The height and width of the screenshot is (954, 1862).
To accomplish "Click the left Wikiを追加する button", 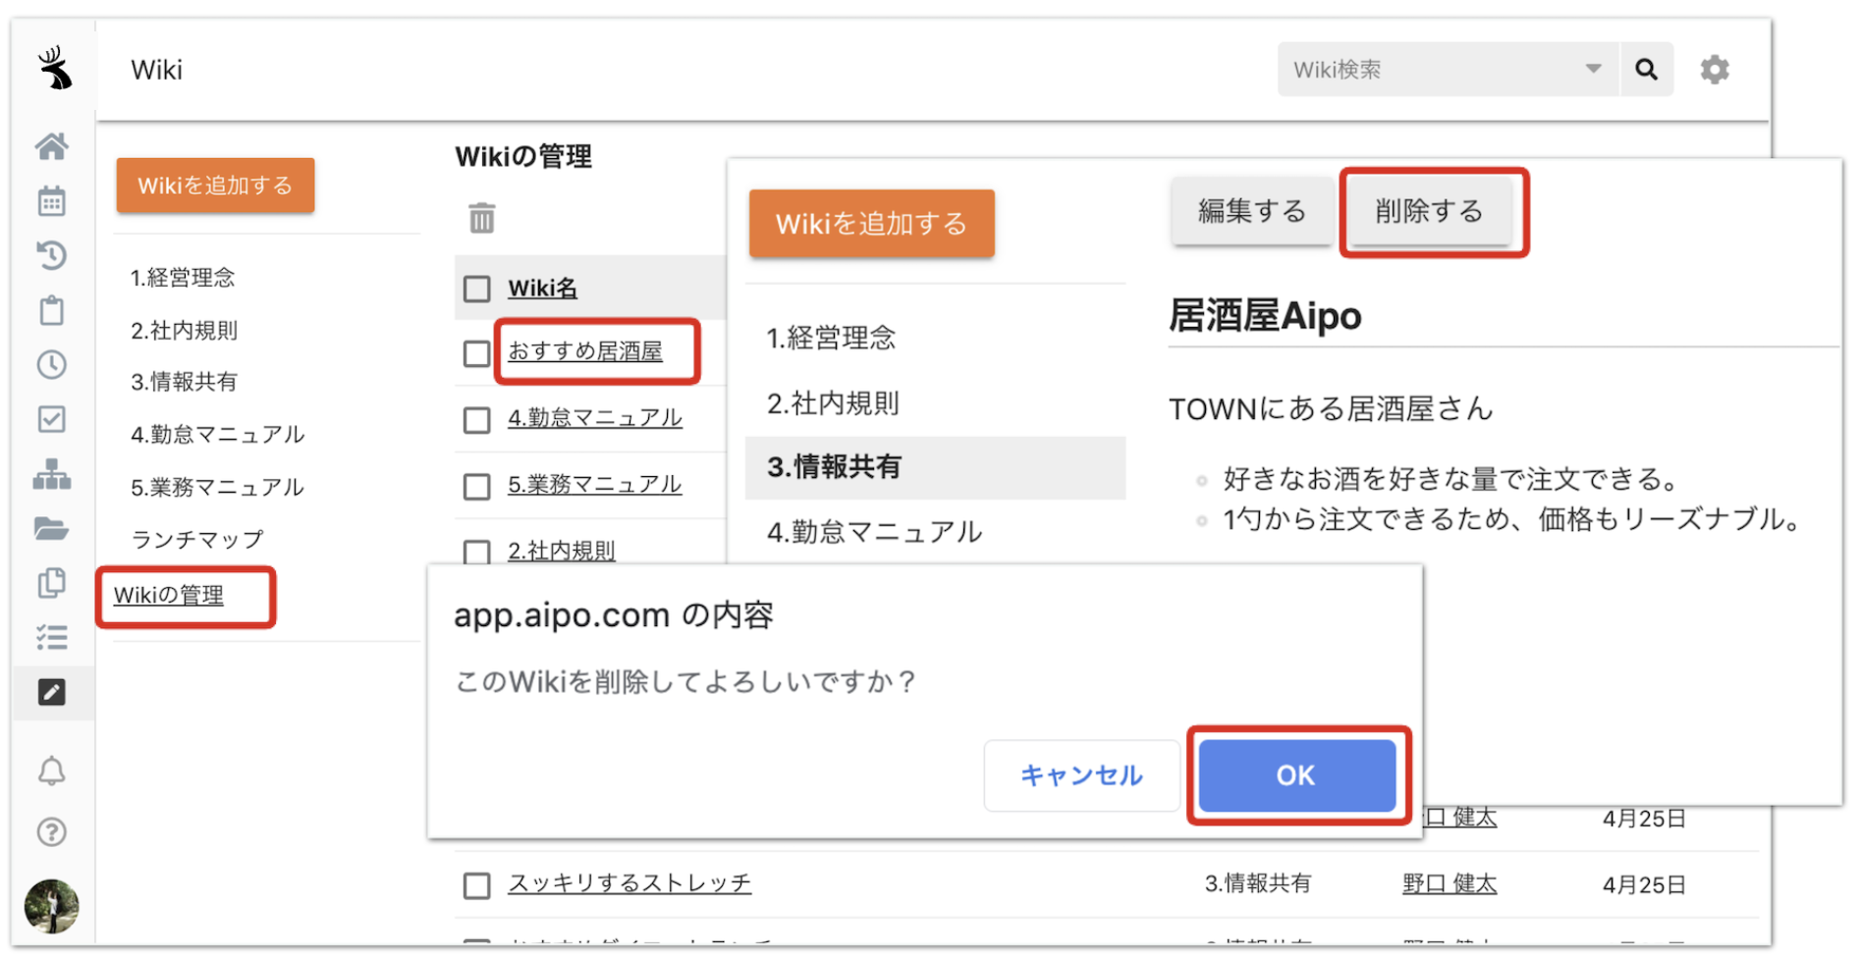I will point(215,185).
